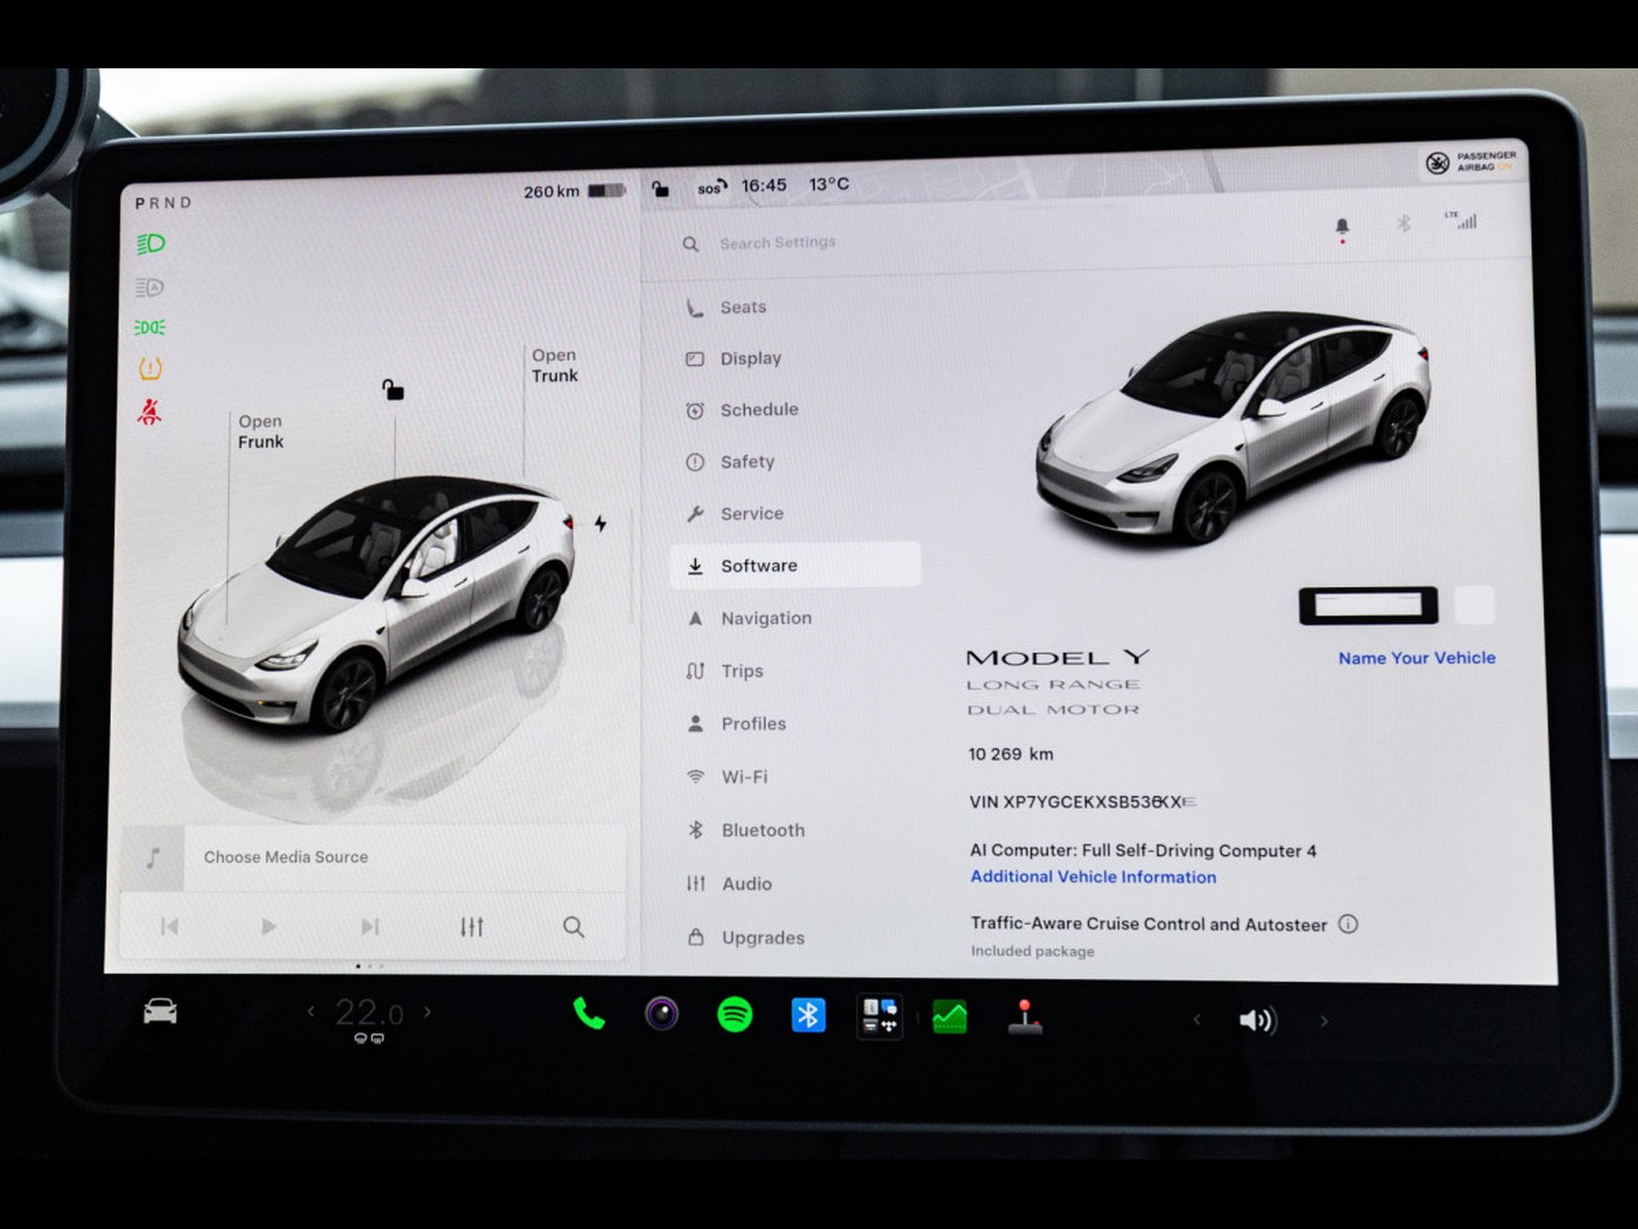The width and height of the screenshot is (1638, 1229).
Task: Tap the tire pressure warning icon
Action: pyautogui.click(x=150, y=368)
